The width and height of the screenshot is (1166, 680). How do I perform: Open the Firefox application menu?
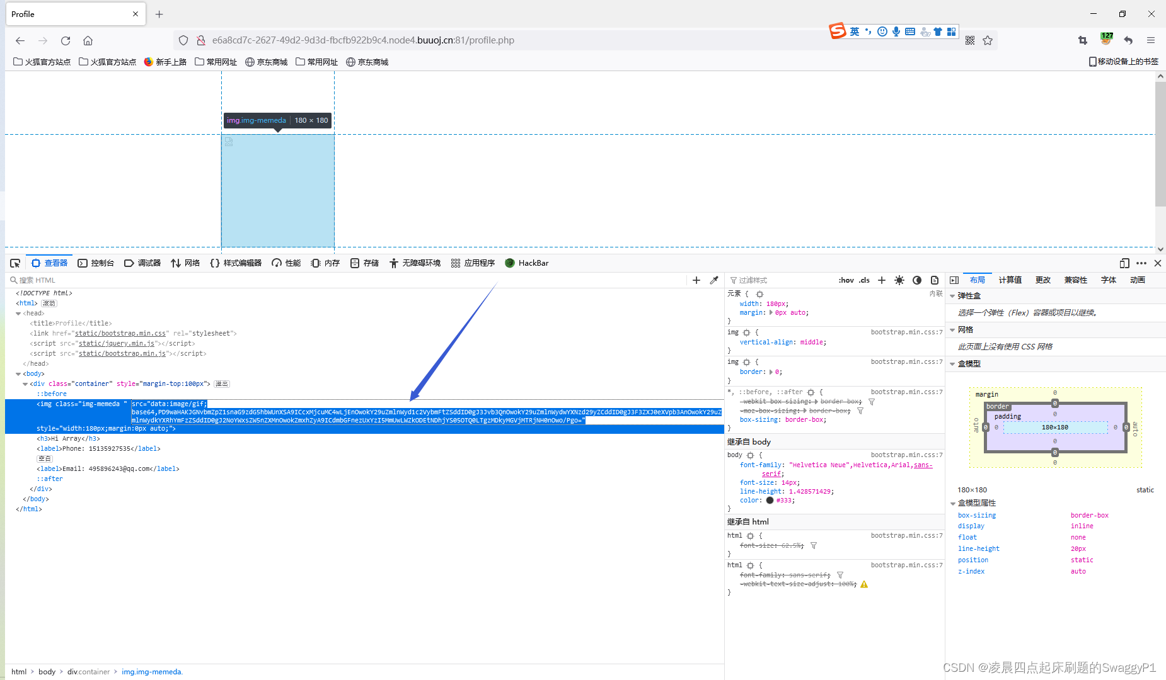coord(1151,40)
